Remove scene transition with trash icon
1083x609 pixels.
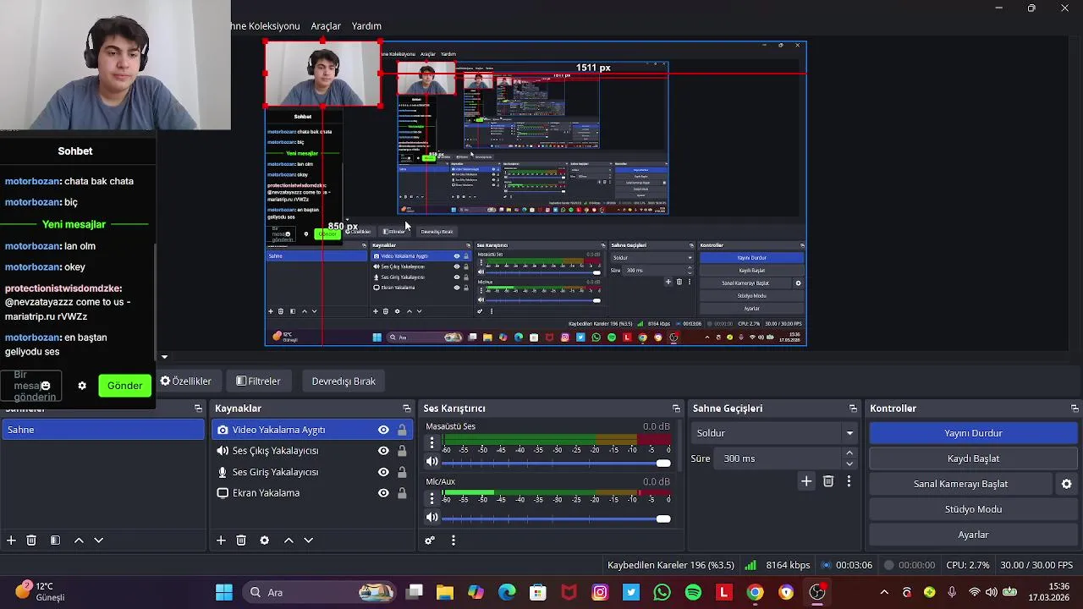[x=828, y=481]
